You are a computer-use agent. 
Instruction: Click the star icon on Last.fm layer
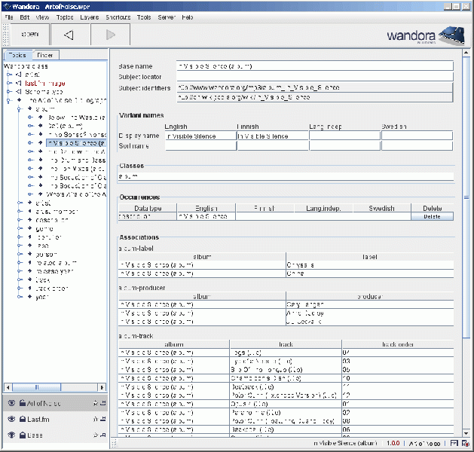point(95,420)
